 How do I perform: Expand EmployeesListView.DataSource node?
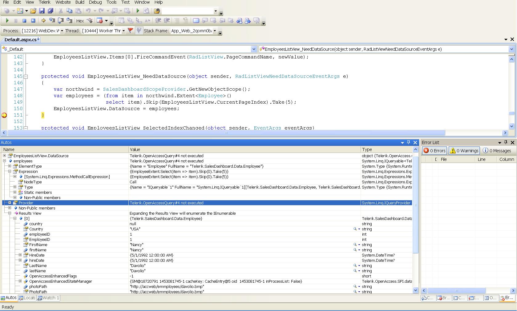click(x=5, y=156)
